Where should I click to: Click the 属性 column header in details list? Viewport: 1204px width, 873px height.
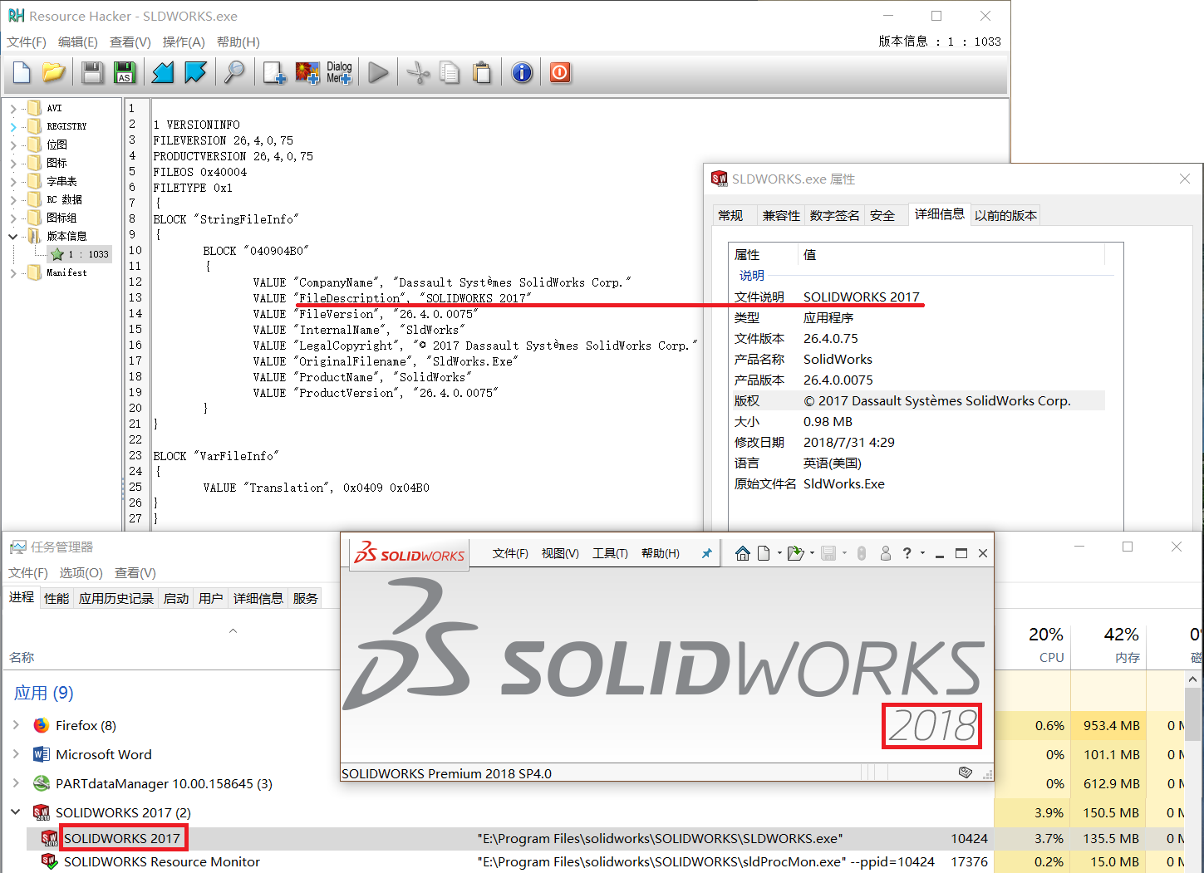coord(763,255)
